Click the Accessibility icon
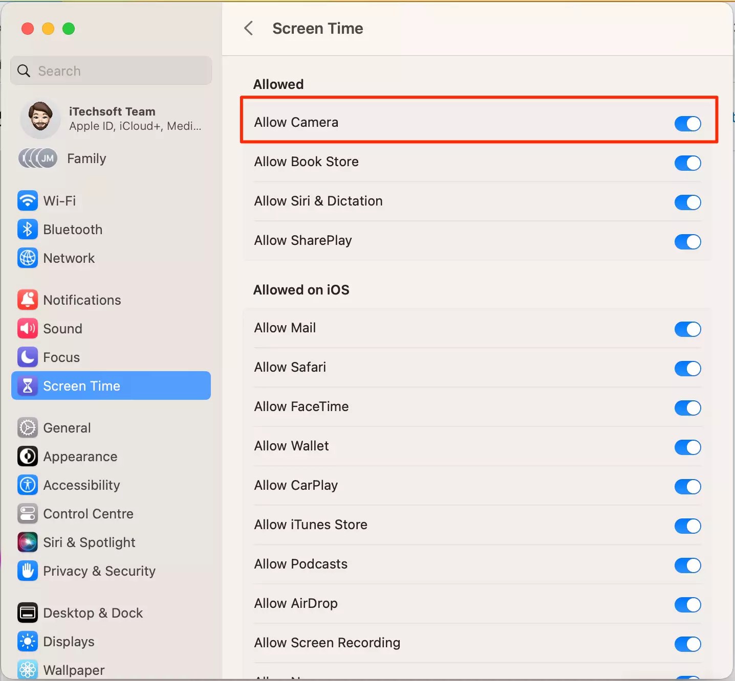Screen dimensions: 735x681 tap(28, 485)
